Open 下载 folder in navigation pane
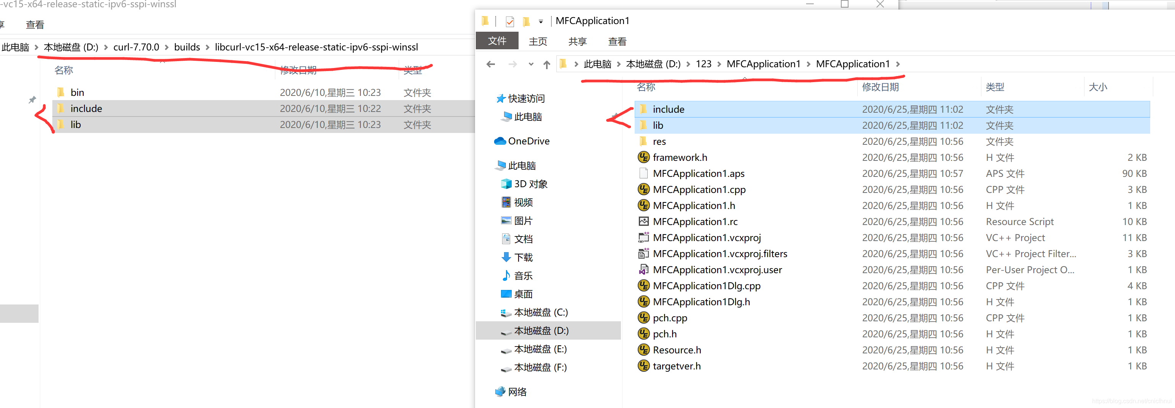Screen dimensions: 1175x408 coord(517,257)
